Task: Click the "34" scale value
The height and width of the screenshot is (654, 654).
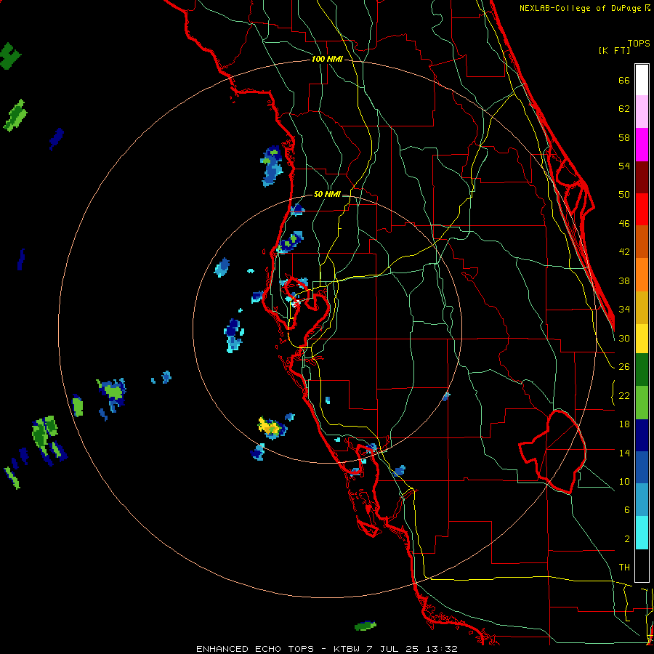Action: pyautogui.click(x=624, y=310)
